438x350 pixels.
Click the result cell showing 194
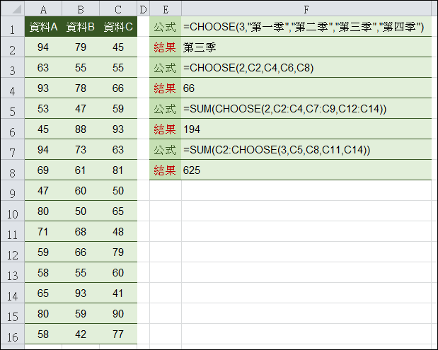(306, 129)
